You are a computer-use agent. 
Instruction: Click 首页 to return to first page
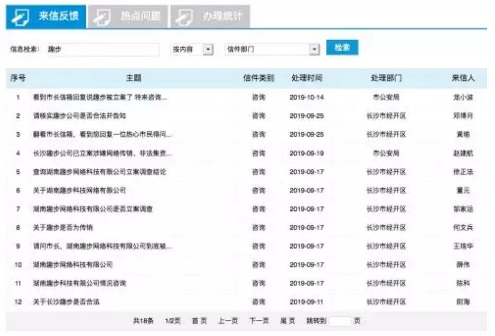click(x=199, y=321)
